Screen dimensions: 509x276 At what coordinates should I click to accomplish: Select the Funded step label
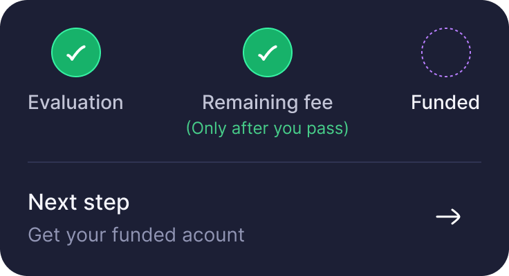pyautogui.click(x=445, y=102)
